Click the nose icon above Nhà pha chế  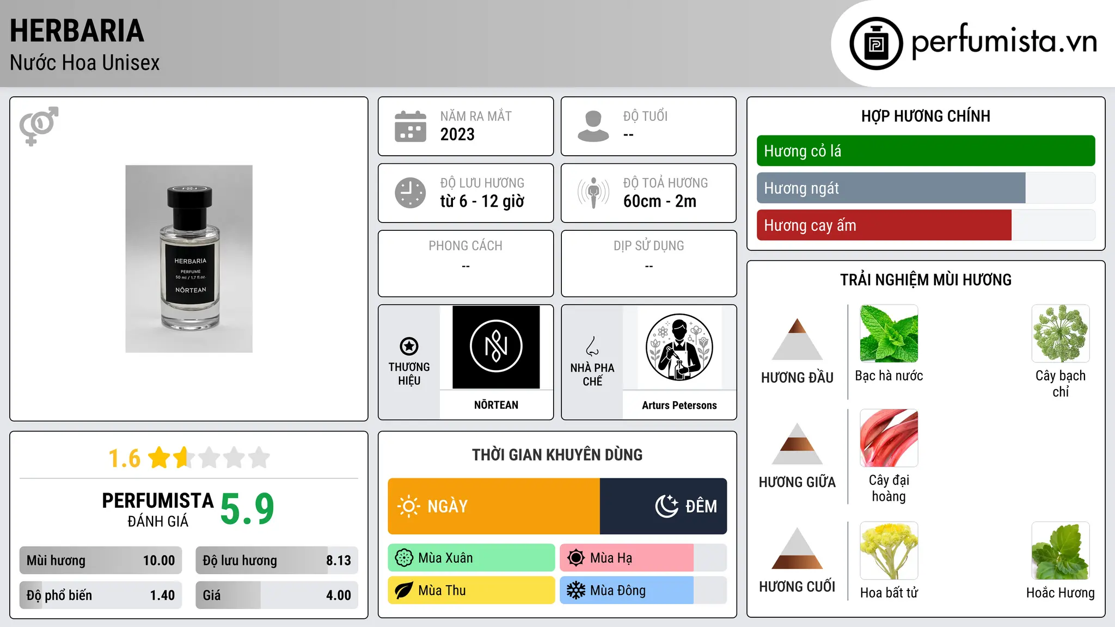tap(592, 346)
